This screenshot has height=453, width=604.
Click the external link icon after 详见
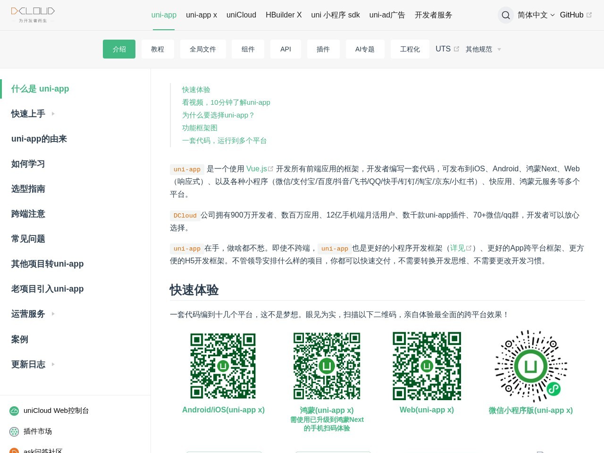[x=469, y=248]
